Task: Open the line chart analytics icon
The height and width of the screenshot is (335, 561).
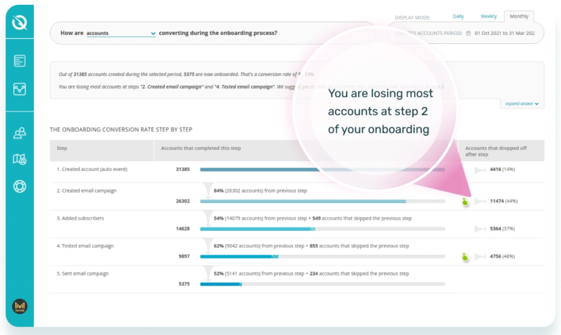Action: point(20,89)
